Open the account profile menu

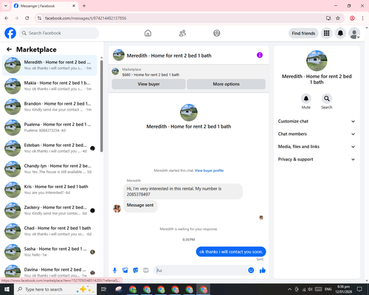(354, 33)
